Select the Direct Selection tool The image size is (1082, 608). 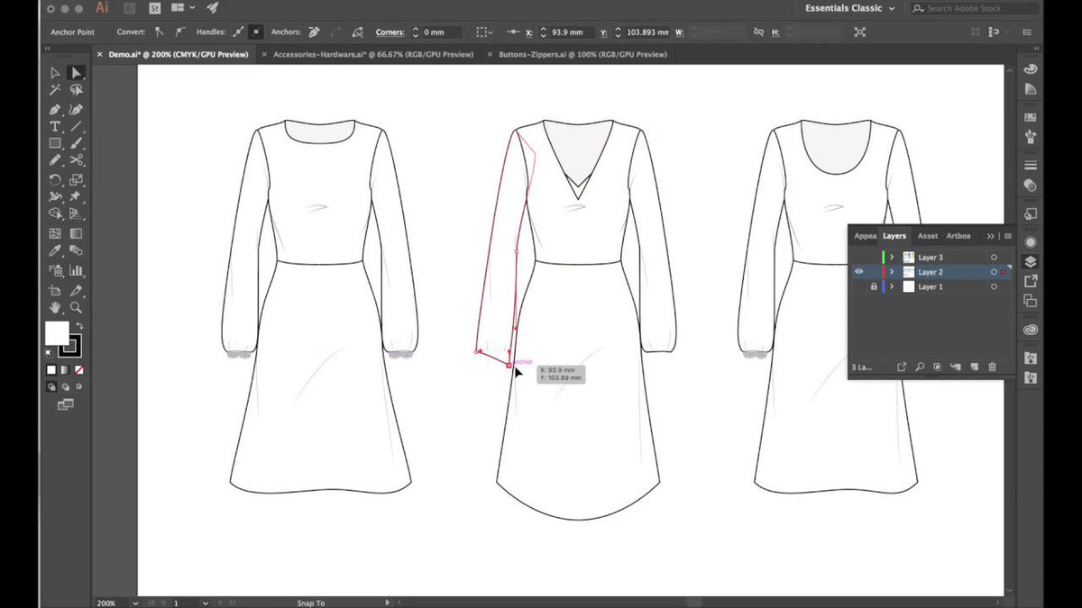77,73
